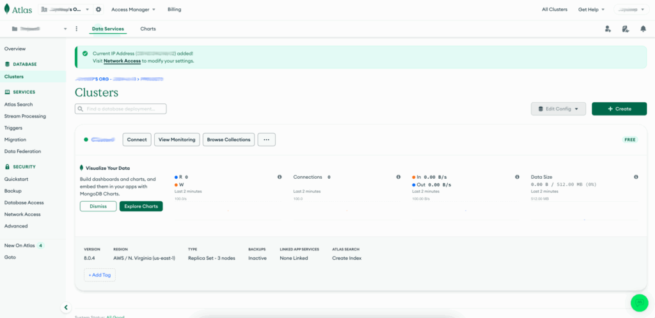Click info icon beside R/W metrics
This screenshot has width=655, height=318.
(280, 177)
